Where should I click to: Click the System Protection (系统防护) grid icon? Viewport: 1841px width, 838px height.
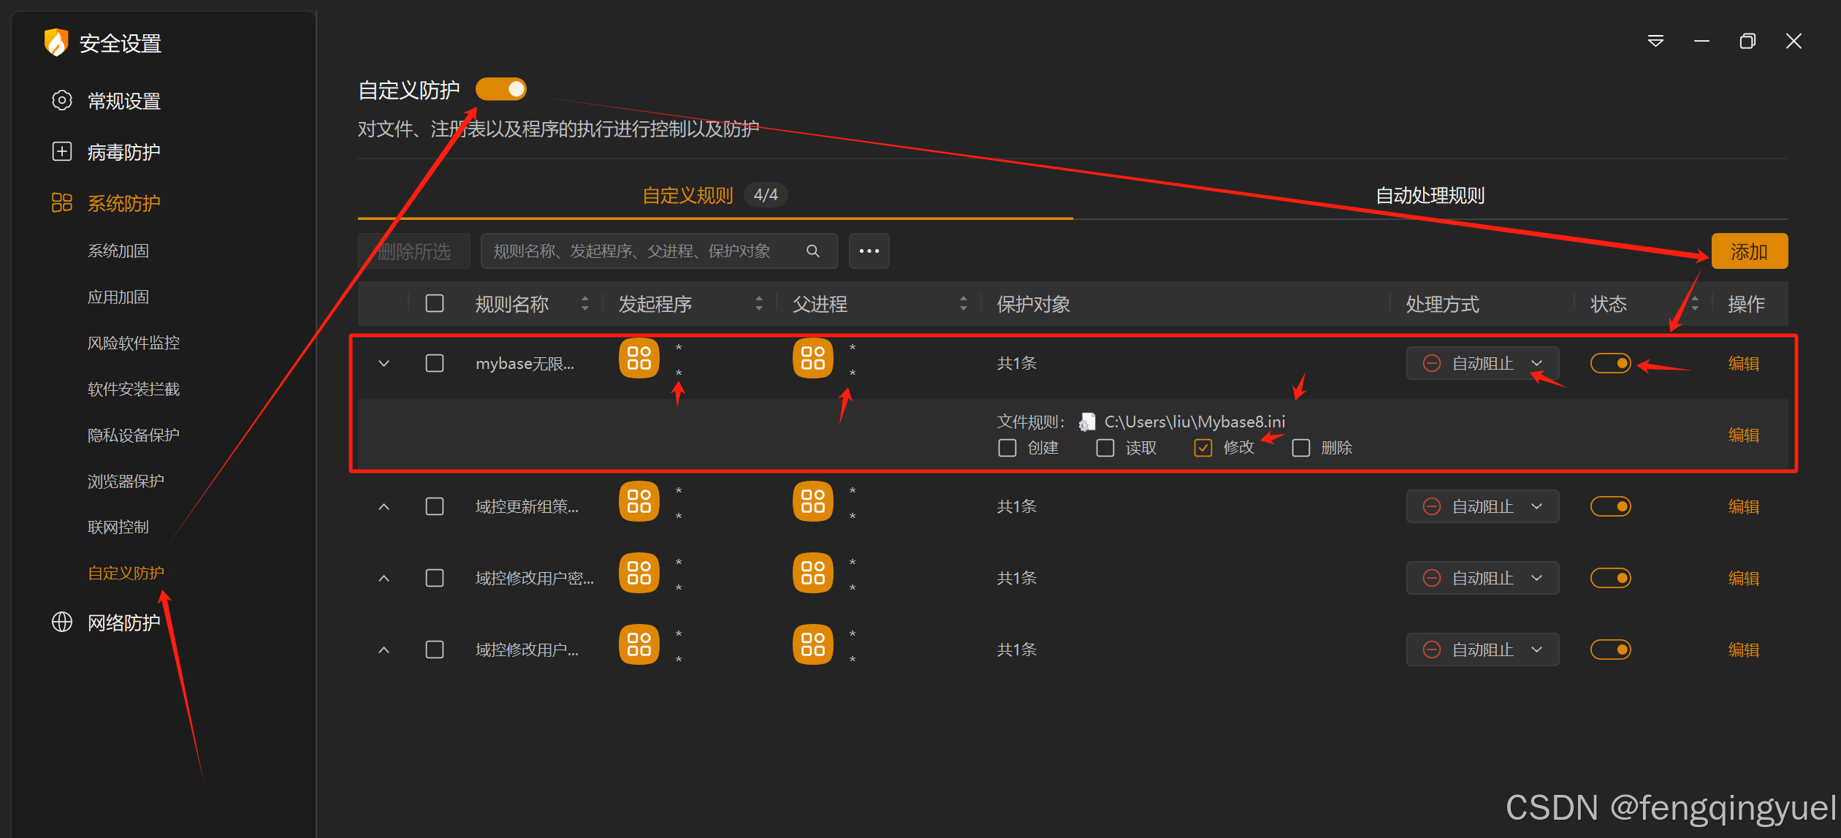[62, 202]
